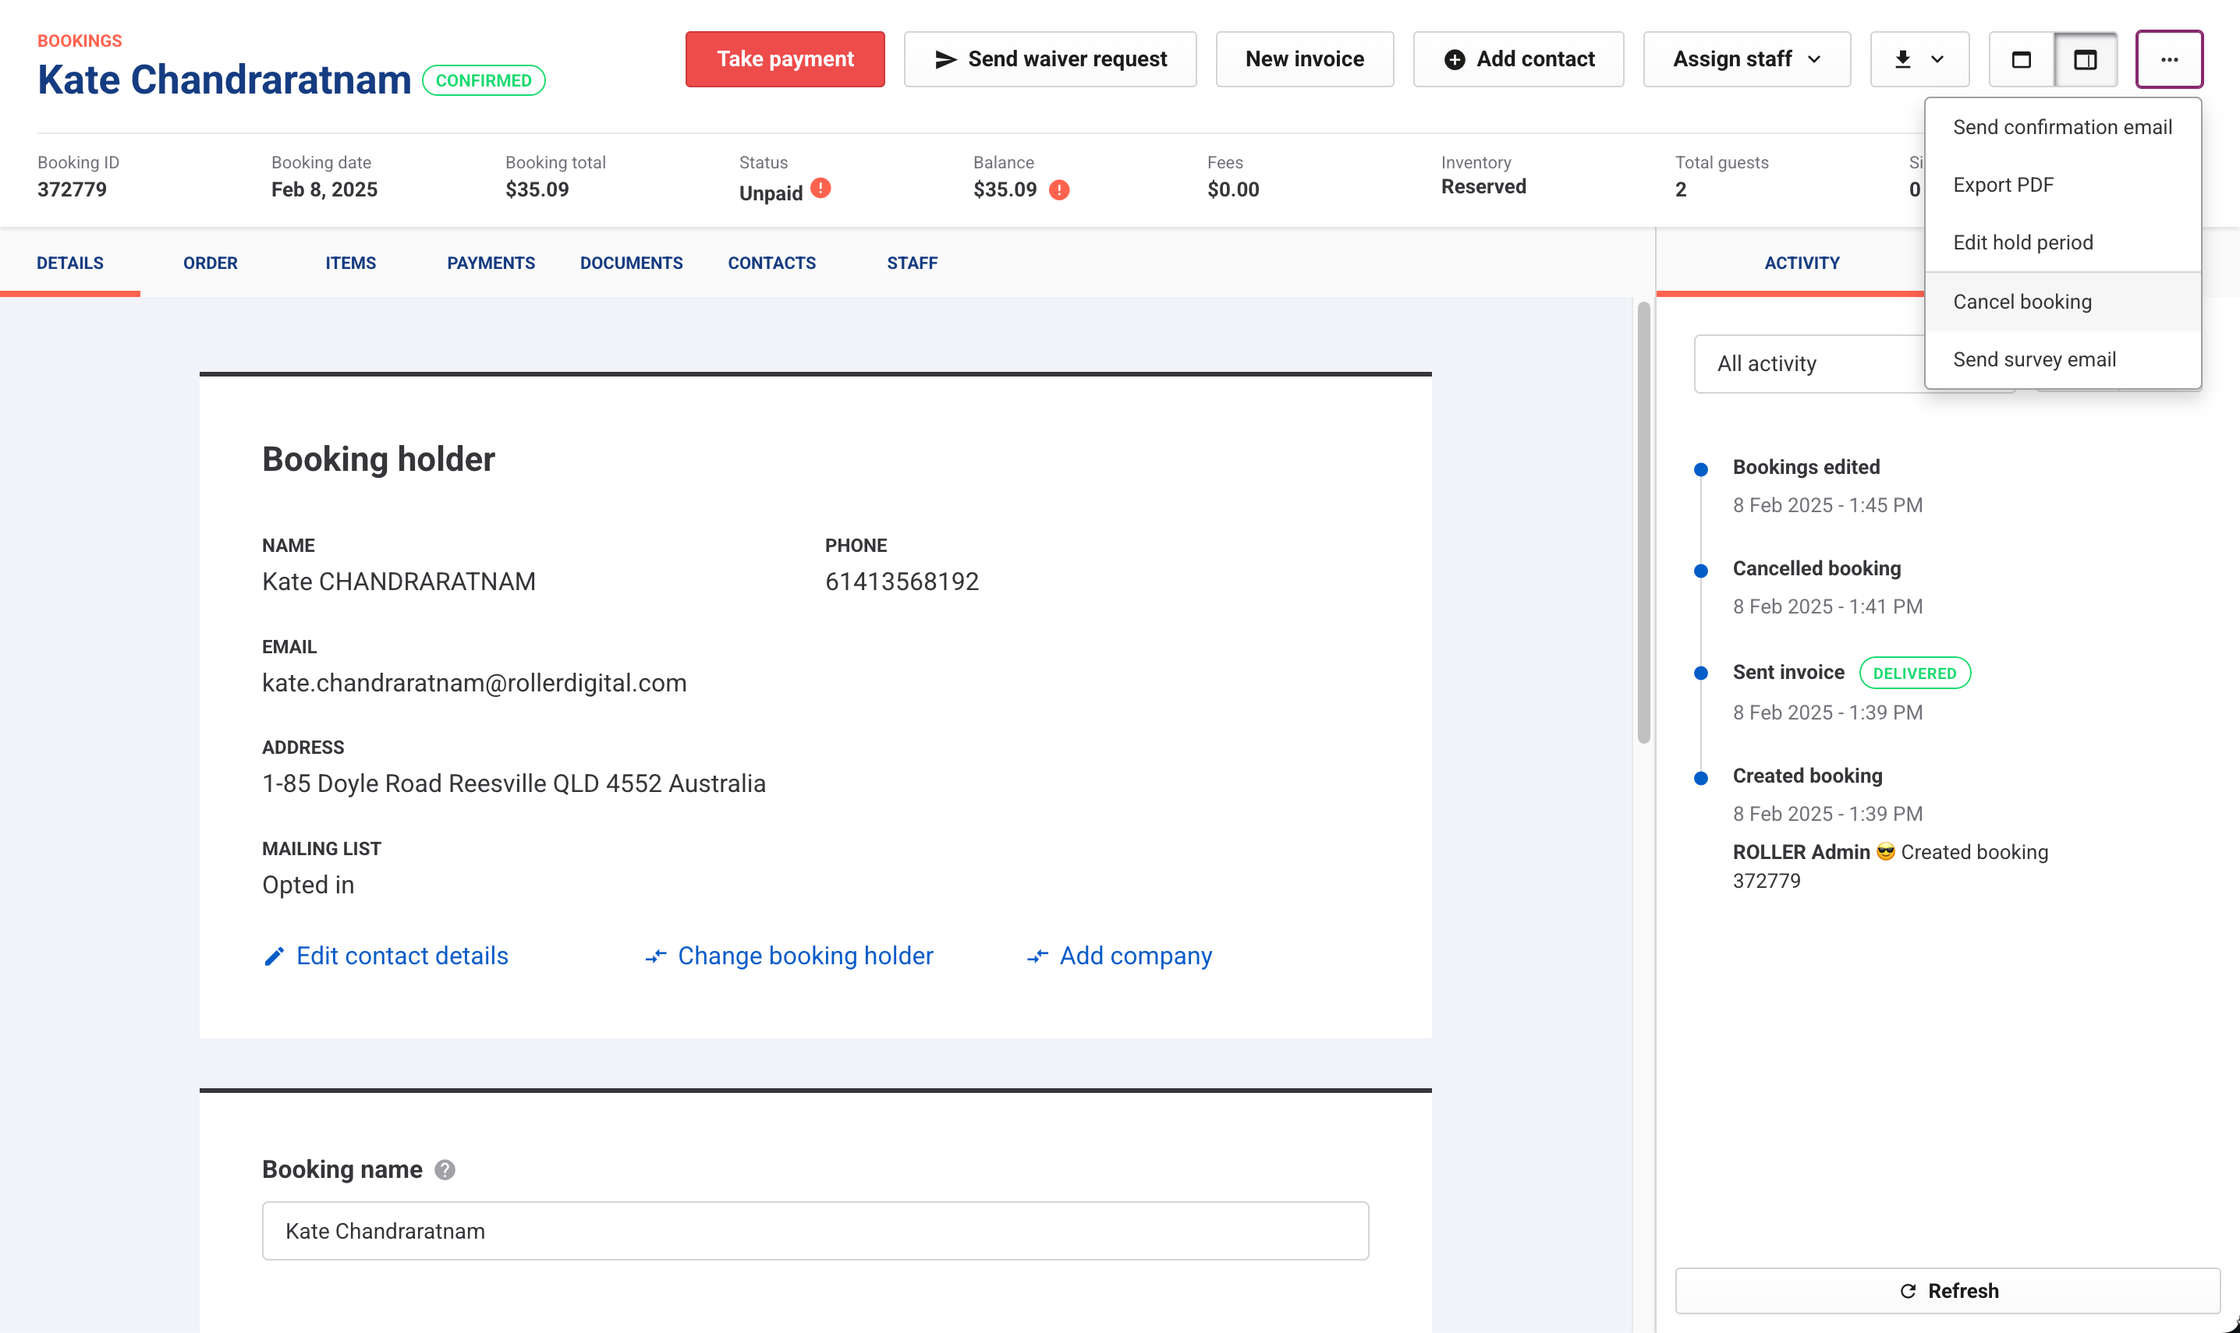This screenshot has width=2240, height=1333.
Task: Switch to the Contacts tab
Action: [x=772, y=263]
